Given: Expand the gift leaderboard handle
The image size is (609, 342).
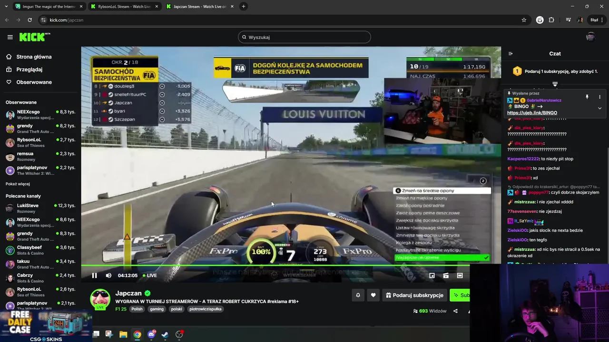Looking at the screenshot, I should [555, 84].
